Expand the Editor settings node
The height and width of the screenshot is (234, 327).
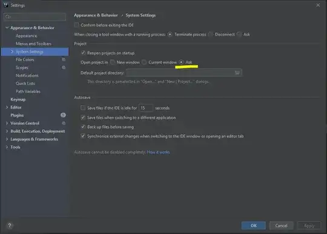[x=7, y=107]
